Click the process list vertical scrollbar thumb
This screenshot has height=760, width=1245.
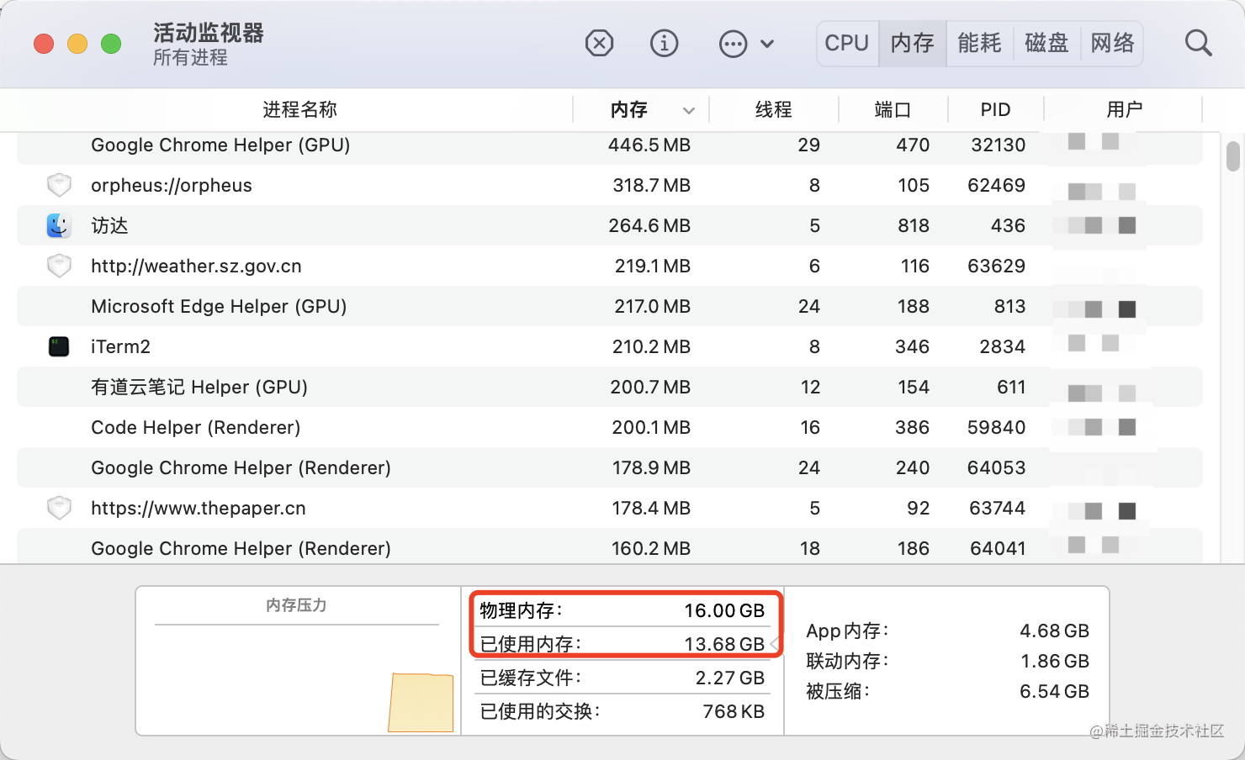(x=1233, y=156)
